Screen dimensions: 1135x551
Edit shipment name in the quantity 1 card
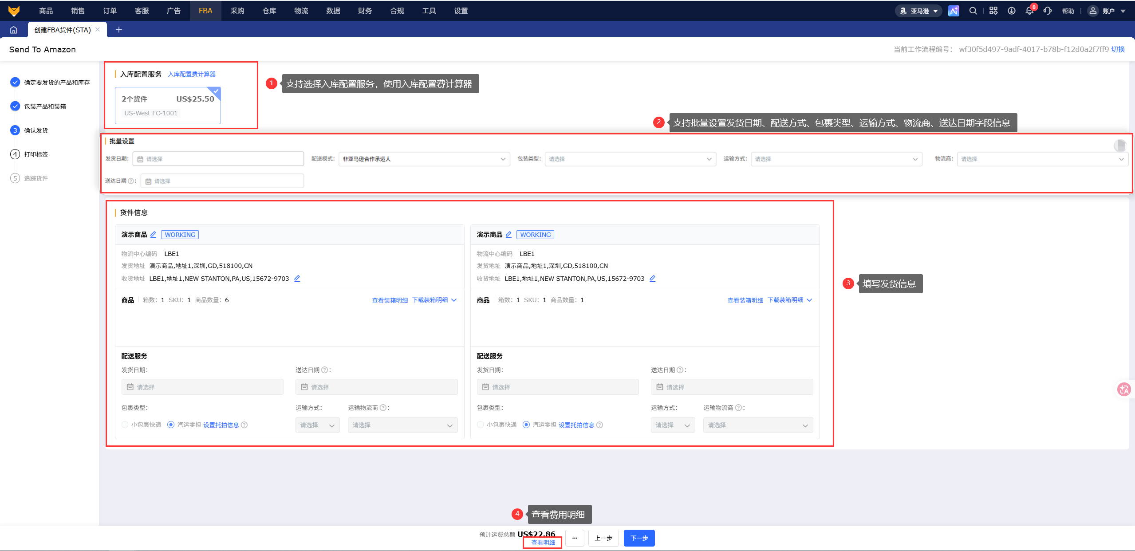point(508,234)
